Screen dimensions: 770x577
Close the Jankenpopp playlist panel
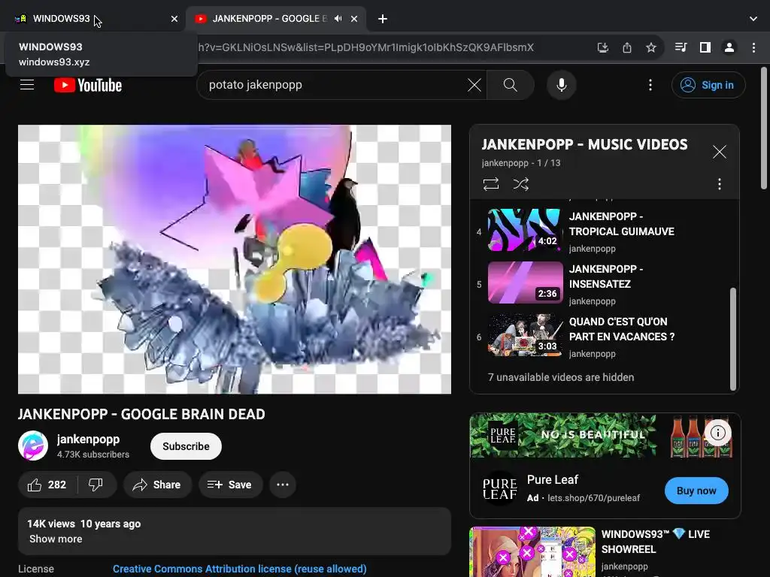720,152
